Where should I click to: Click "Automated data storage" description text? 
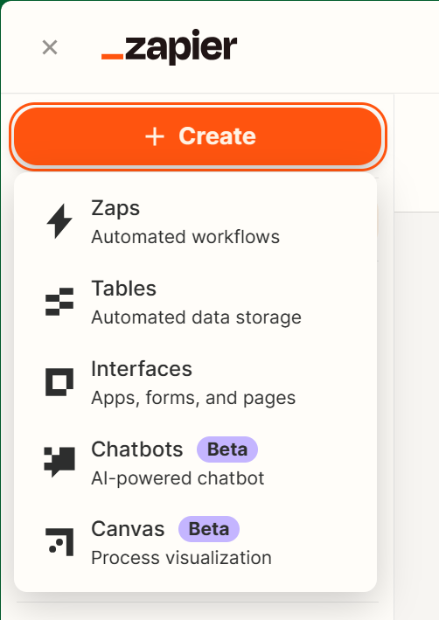click(196, 317)
